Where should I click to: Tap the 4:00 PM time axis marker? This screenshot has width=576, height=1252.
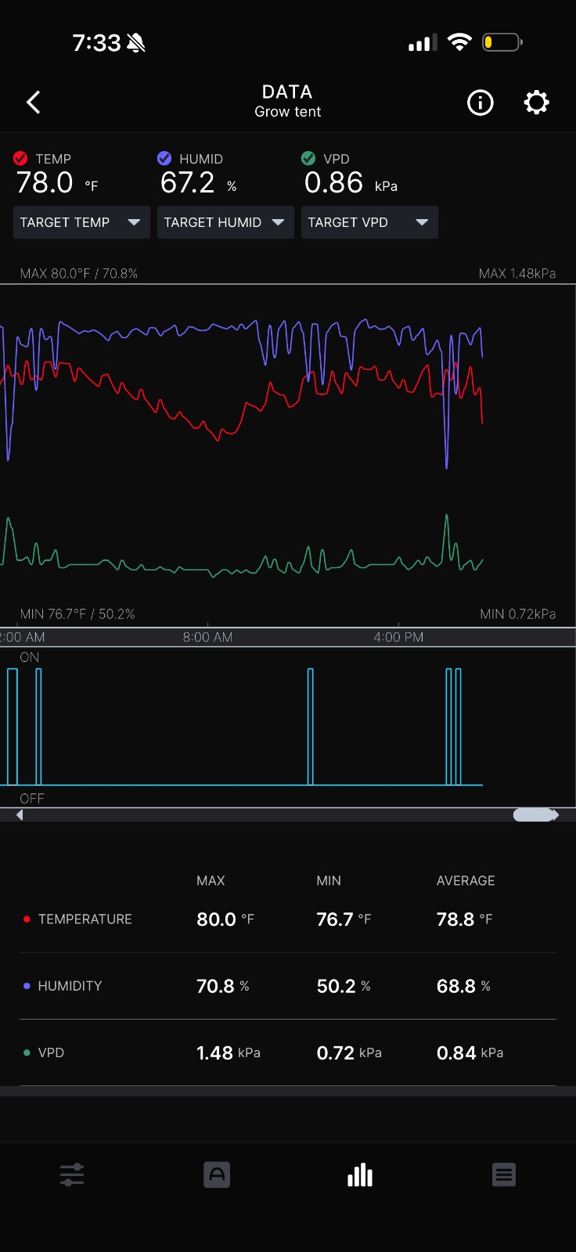pyautogui.click(x=398, y=637)
